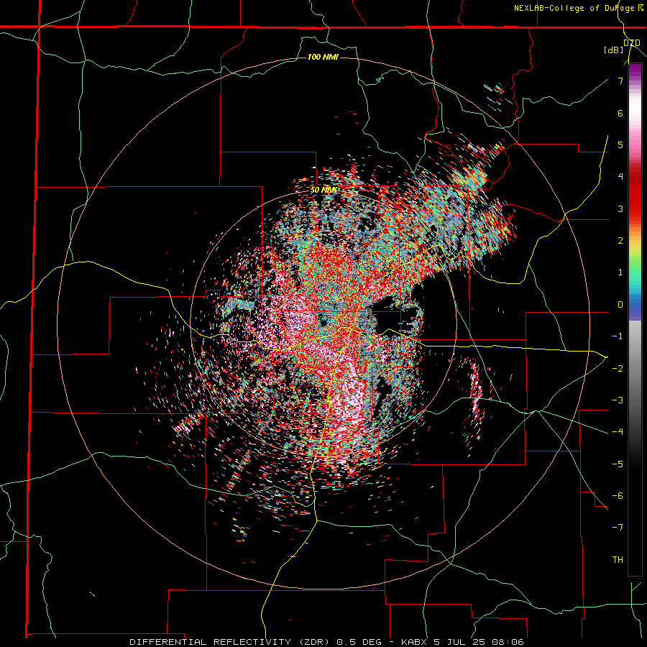Click the TH threshold label on legend
Viewport: 647px width, 647px height.
click(618, 560)
